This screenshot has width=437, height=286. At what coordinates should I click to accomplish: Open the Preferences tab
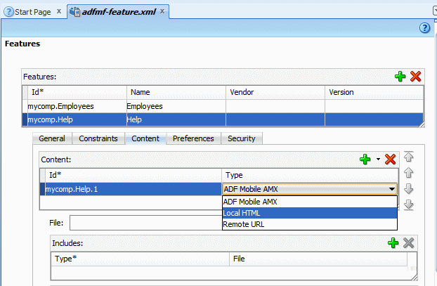point(193,138)
